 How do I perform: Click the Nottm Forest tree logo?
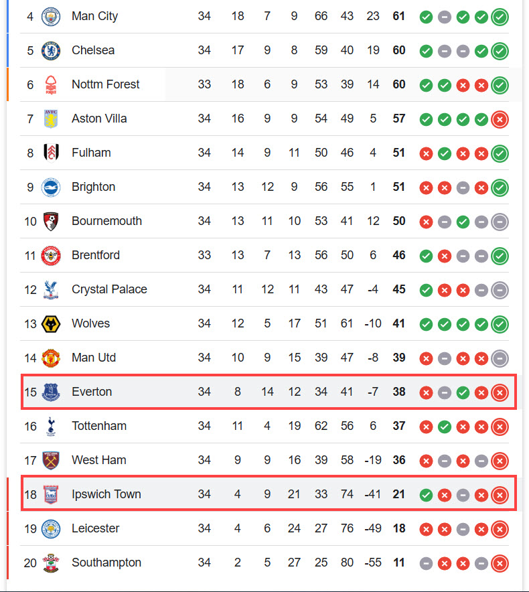click(x=51, y=84)
